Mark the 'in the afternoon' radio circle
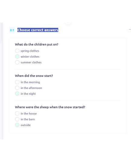Screen dimensions: 131x162 [x=17, y=88]
